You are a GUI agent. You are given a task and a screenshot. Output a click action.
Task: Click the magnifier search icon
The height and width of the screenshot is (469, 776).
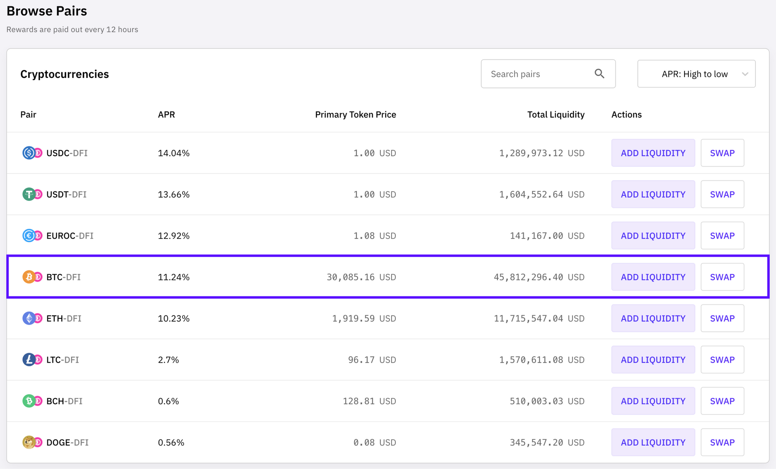click(x=599, y=74)
